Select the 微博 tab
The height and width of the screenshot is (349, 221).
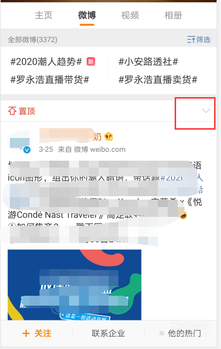(87, 15)
